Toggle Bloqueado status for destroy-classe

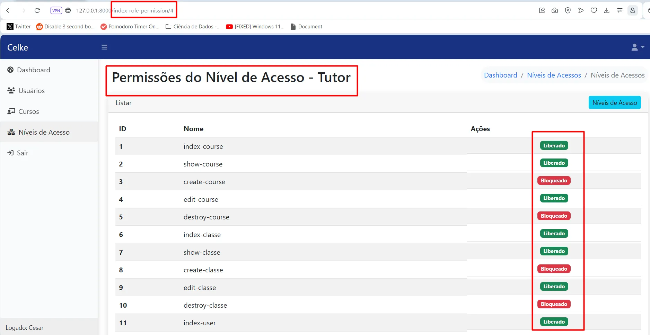pos(554,304)
